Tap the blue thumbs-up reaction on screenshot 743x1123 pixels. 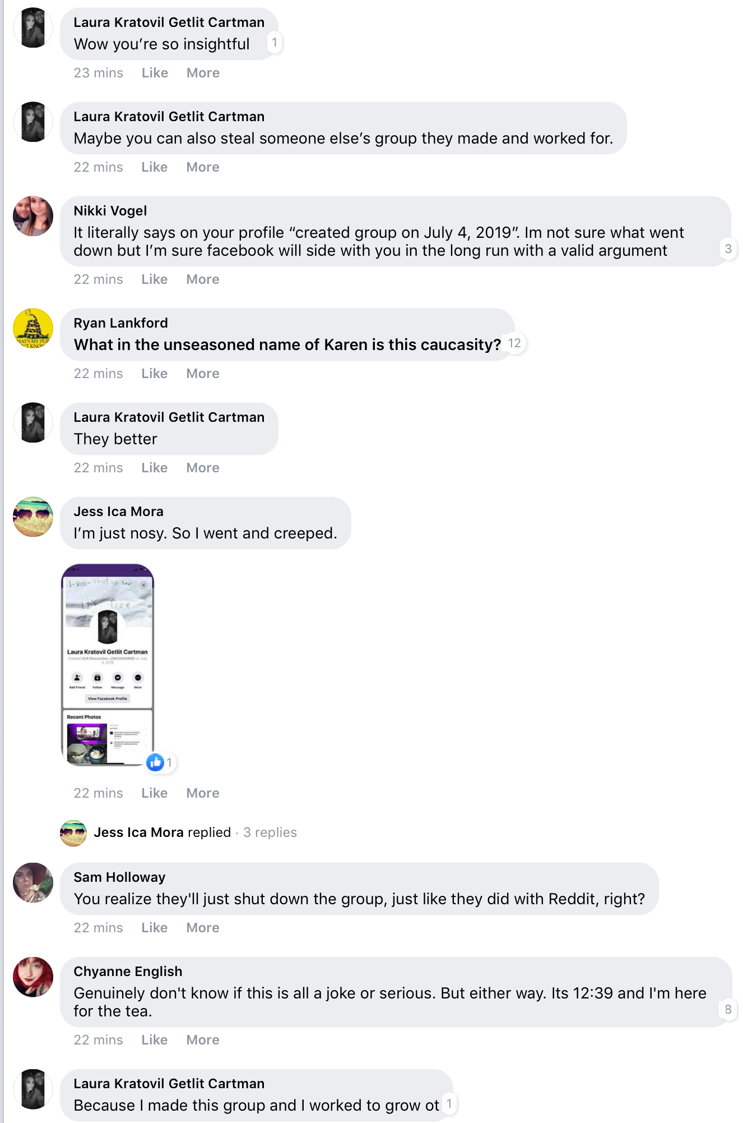(x=155, y=762)
